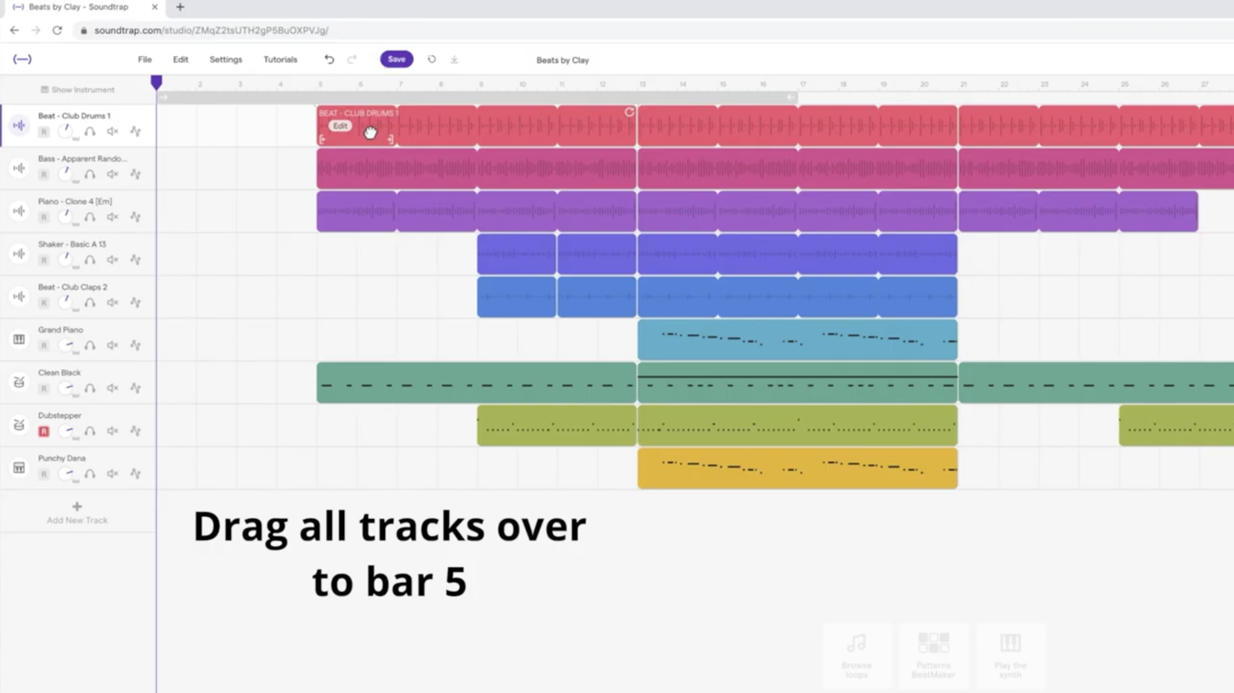Click the download icon next to Save
1234x693 pixels.
click(x=454, y=60)
